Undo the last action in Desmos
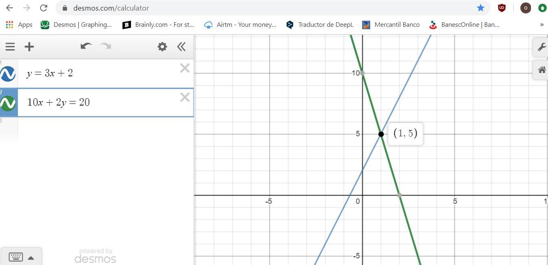Viewport: 548px width, 265px height. [86, 46]
